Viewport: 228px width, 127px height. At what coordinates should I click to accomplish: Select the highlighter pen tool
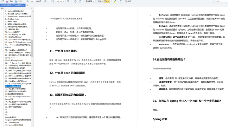[115, 1]
